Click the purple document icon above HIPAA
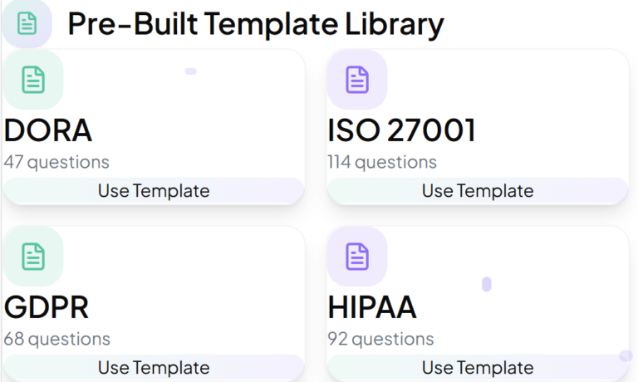The image size is (638, 382). [357, 257]
